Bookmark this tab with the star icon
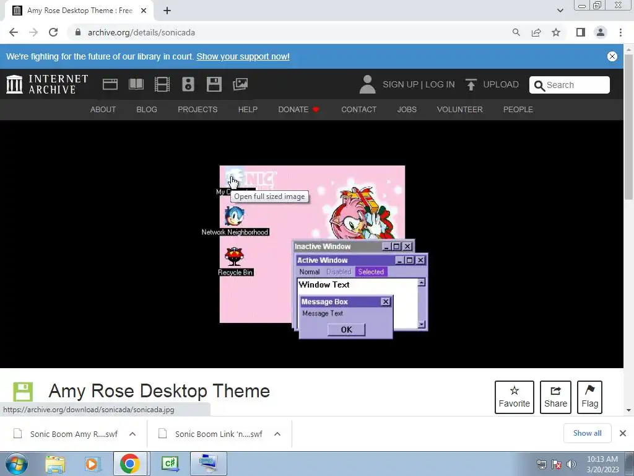 [x=556, y=32]
